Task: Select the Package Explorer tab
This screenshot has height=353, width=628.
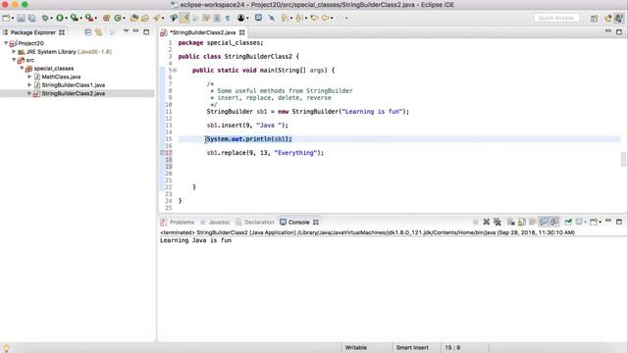Action: point(32,32)
